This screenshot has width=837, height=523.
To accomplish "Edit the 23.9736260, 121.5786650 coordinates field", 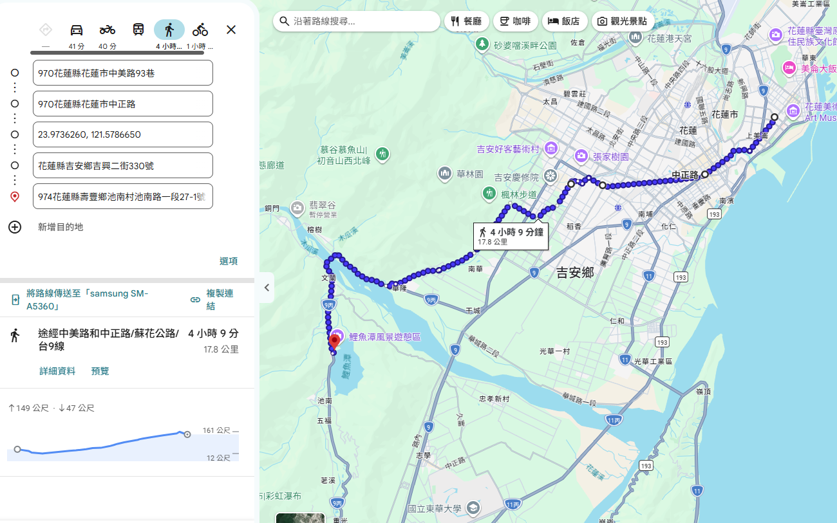I will pyautogui.click(x=123, y=134).
